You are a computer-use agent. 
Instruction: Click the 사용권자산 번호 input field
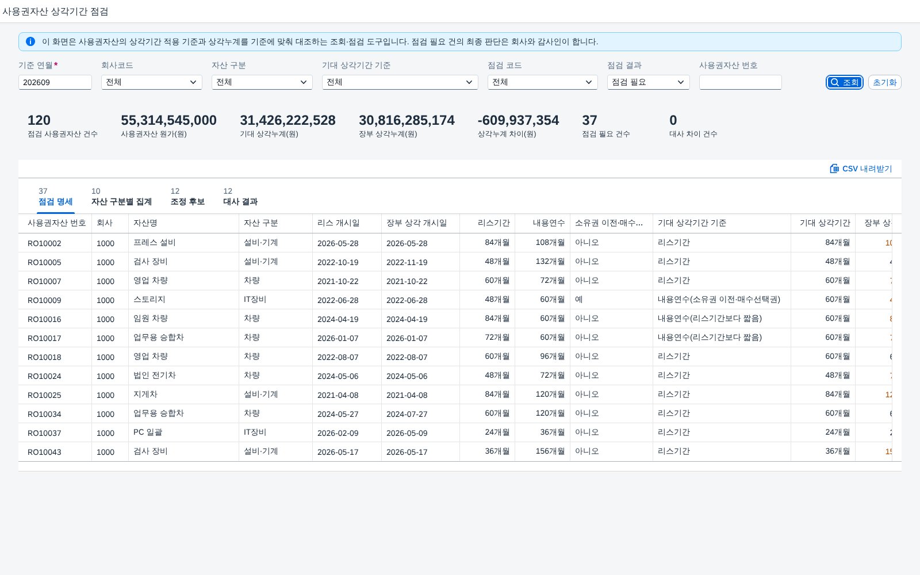pyautogui.click(x=741, y=82)
